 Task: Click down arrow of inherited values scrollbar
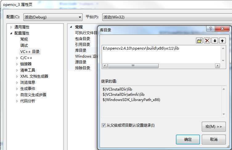[x=224, y=114]
